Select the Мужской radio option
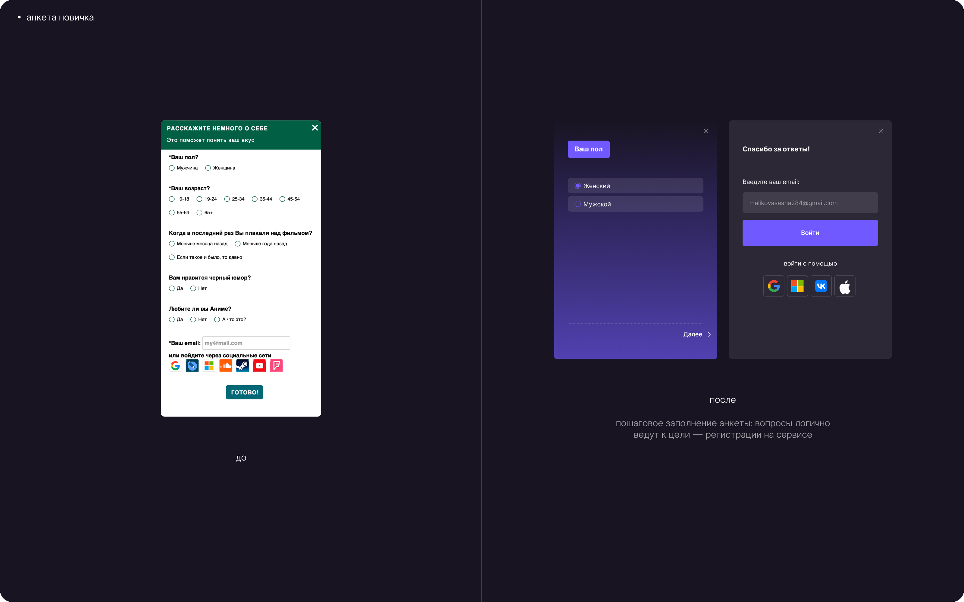964x602 pixels. 577,204
